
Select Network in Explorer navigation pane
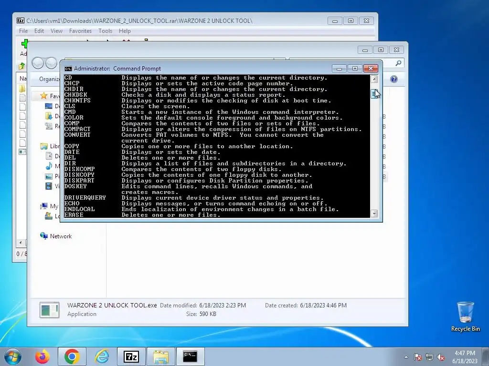[61, 236]
